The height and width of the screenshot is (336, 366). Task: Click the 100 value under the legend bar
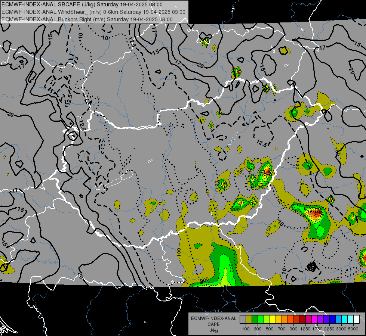tap(246, 329)
